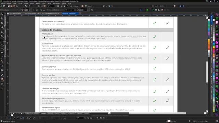This screenshot has width=219, height=123.
Task: Click the Publish to PDF icon
Action: pyautogui.click(x=44, y=6)
